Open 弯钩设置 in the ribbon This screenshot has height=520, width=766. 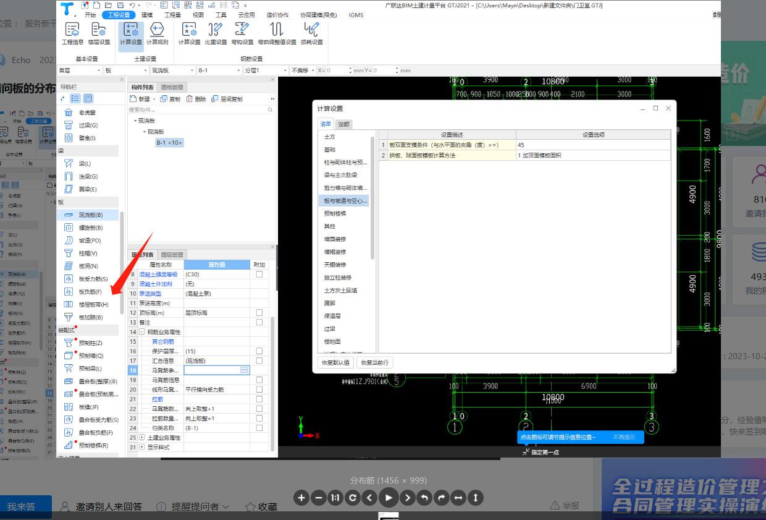coord(242,34)
